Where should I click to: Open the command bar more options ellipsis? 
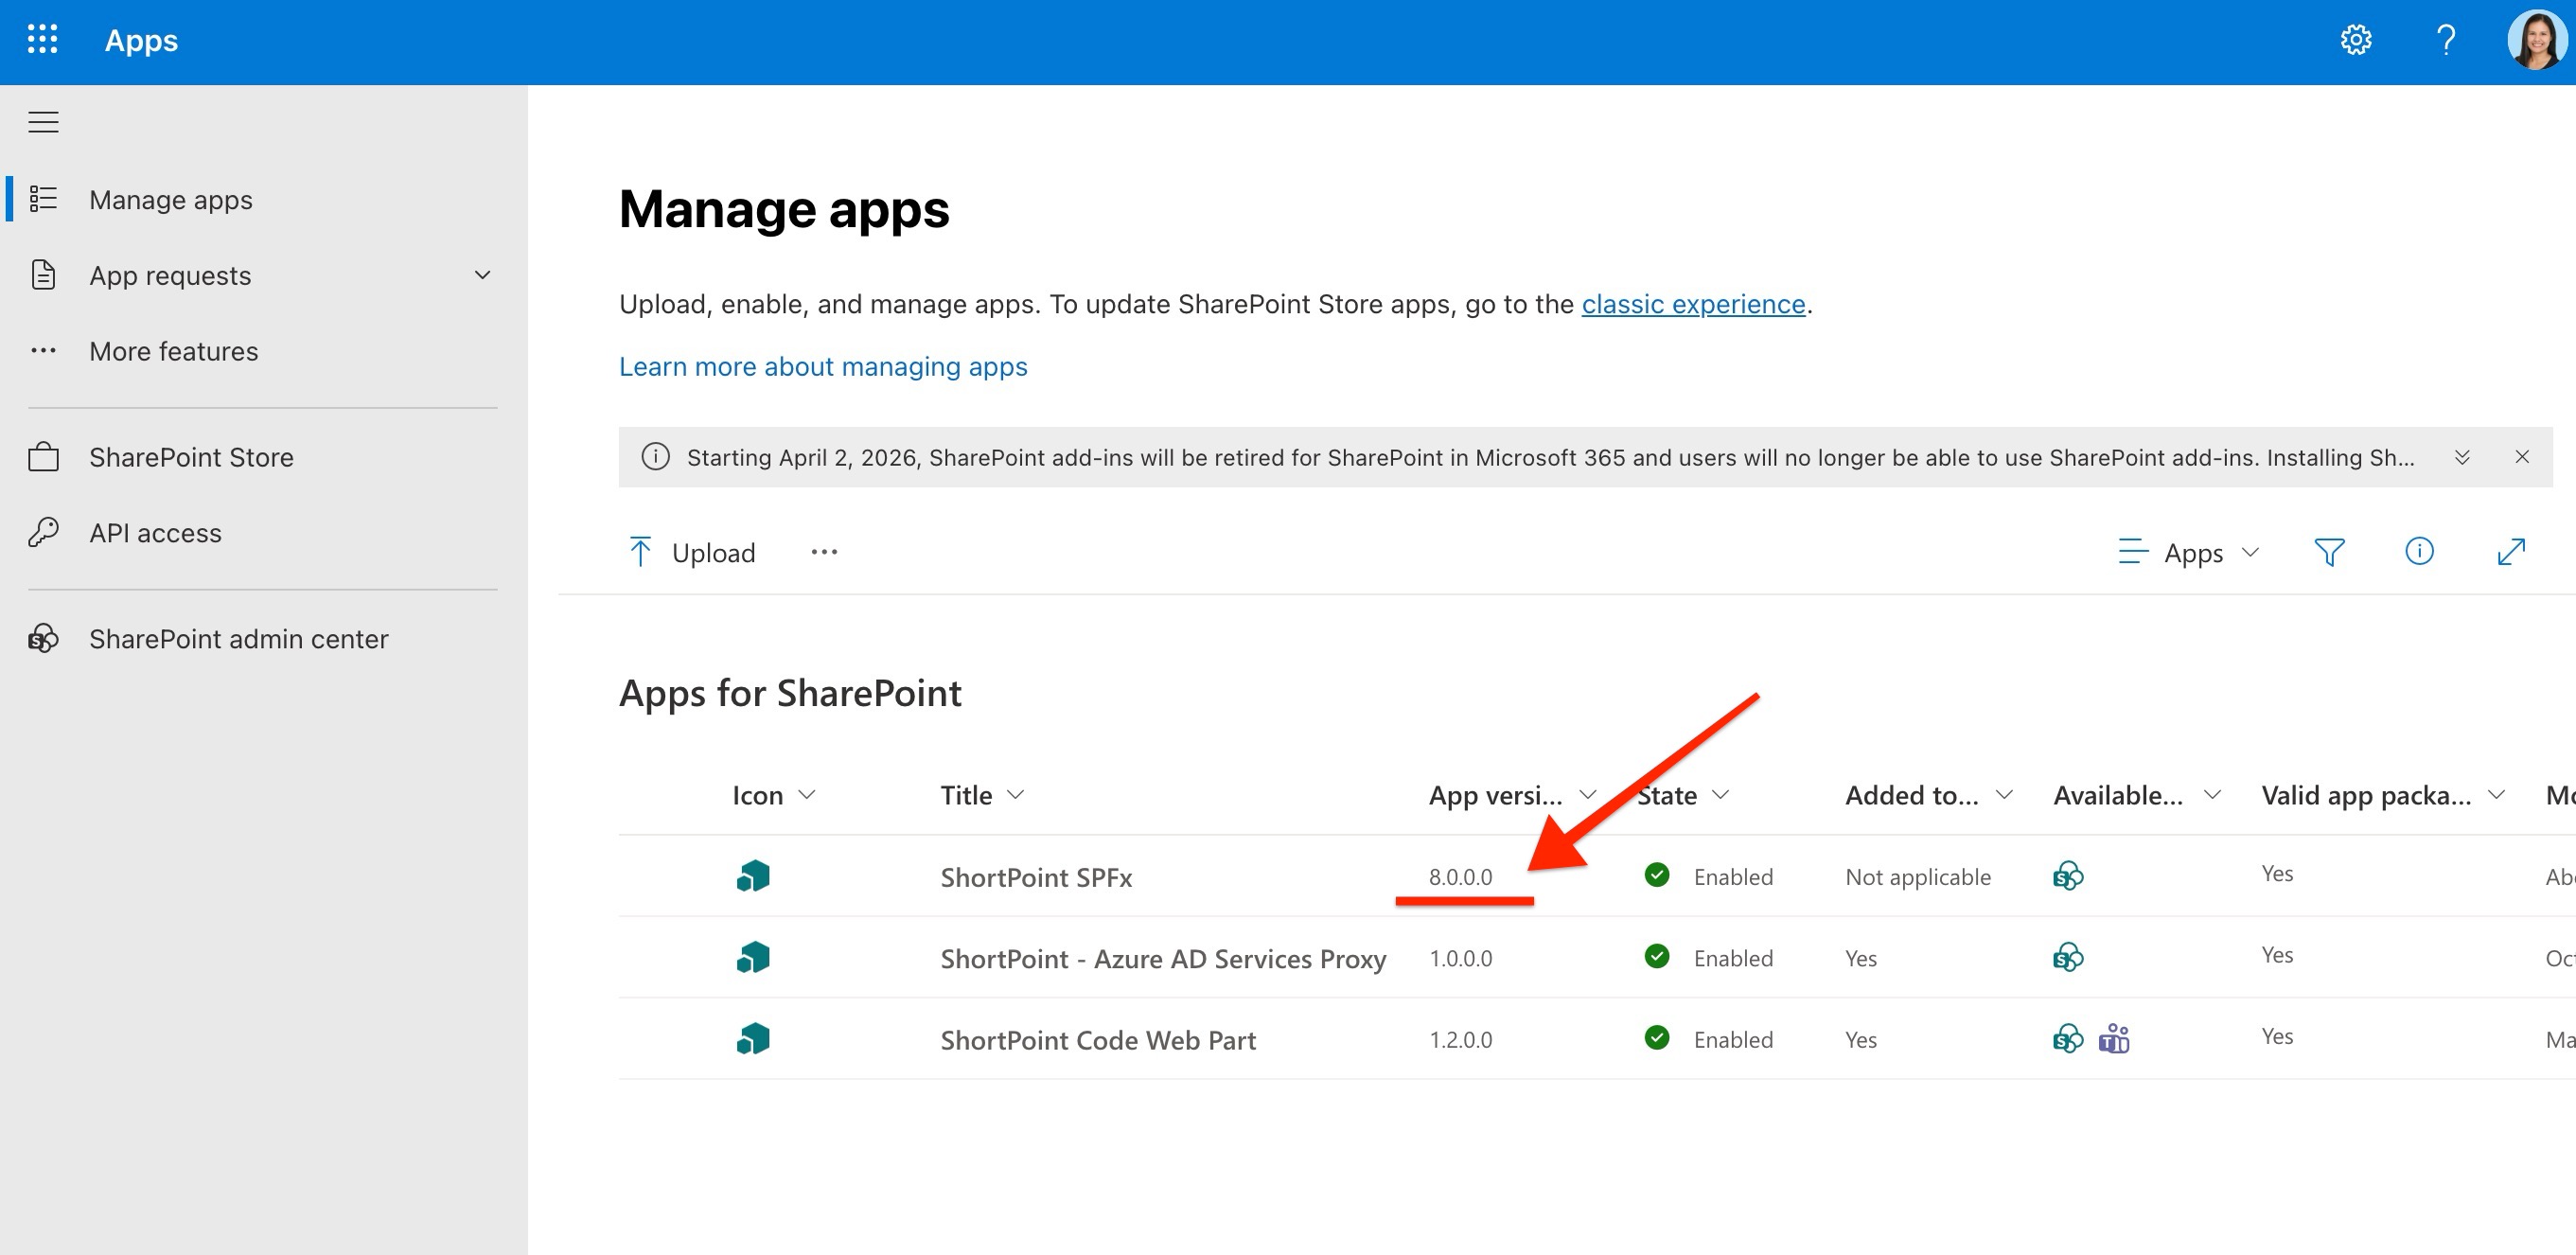[x=824, y=552]
